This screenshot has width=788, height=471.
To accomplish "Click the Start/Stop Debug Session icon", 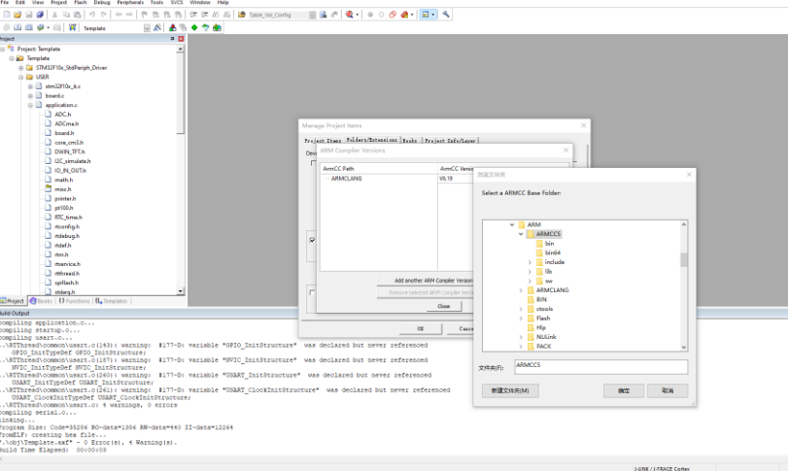I will [x=349, y=15].
